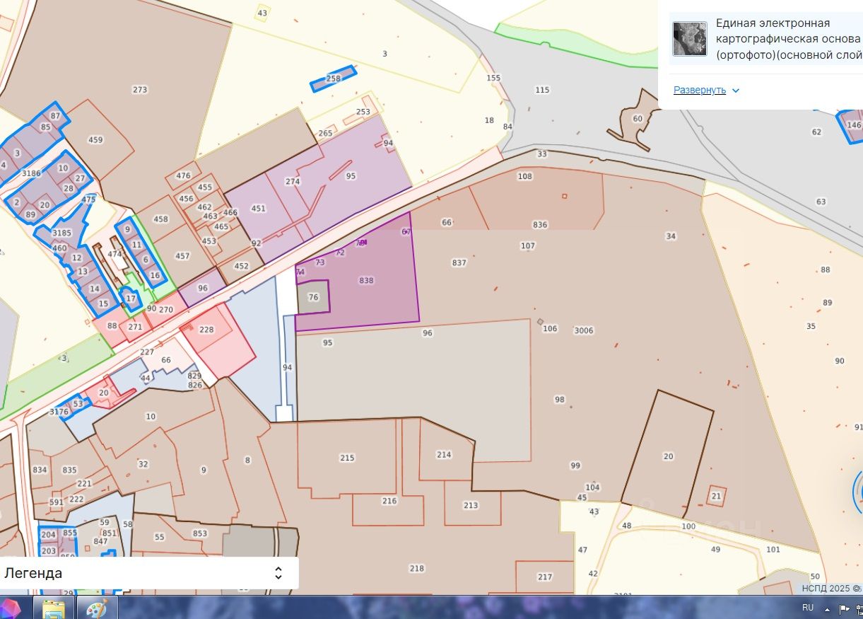Click parcel label 474
This screenshot has height=619, width=863.
point(115,254)
